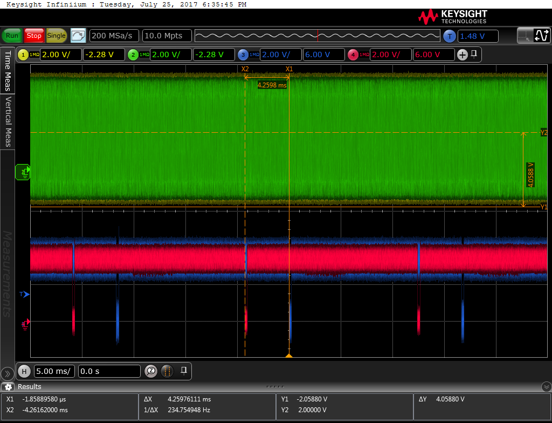Click the Single acquisition button

point(57,36)
